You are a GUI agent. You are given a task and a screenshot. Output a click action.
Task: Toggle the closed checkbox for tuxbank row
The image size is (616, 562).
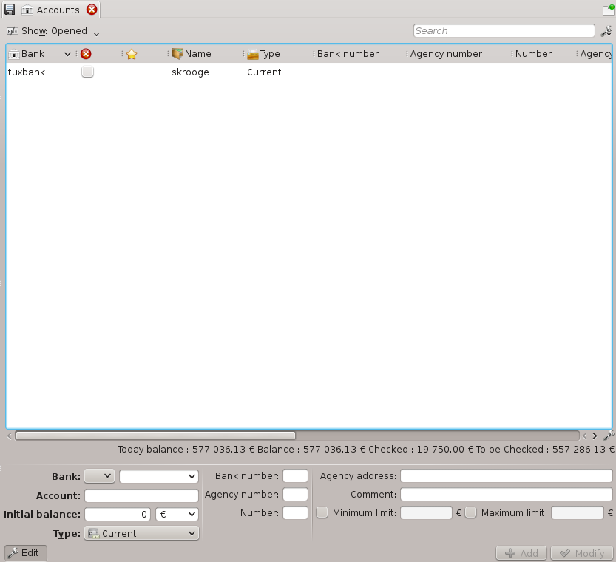click(87, 72)
